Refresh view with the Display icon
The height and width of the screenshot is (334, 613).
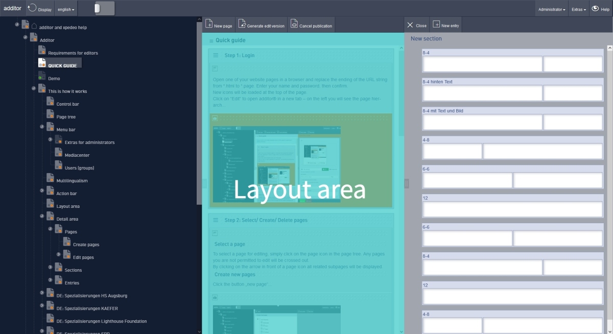[x=32, y=8]
